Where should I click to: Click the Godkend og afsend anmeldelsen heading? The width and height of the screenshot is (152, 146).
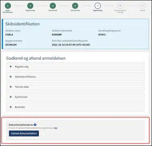coord(36,58)
